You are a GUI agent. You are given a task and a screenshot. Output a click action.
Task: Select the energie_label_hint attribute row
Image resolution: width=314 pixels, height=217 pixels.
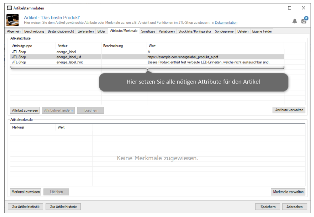coord(147,62)
